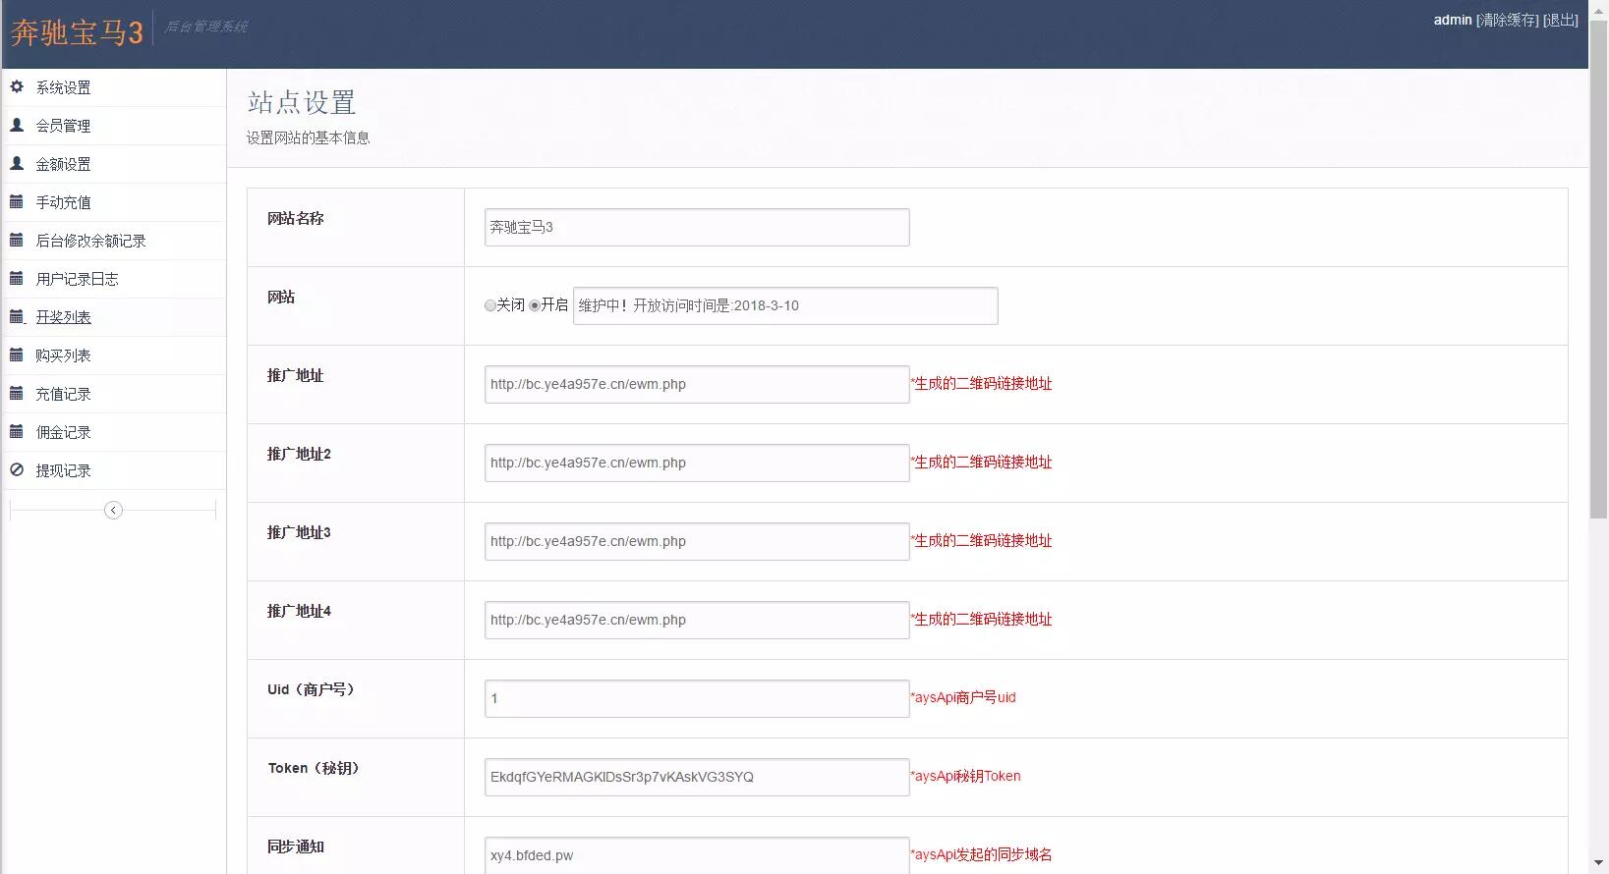Image resolution: width=1609 pixels, height=874 pixels.
Task: Click the calendar icon beside 充值记录
Action: point(17,394)
